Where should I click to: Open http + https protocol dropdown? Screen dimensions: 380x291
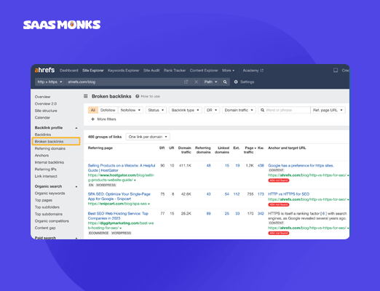tap(50, 82)
